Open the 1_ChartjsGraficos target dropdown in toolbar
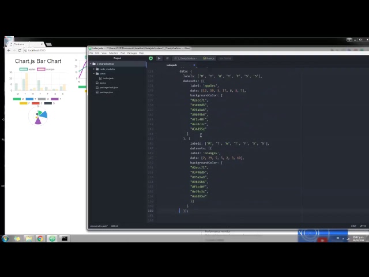This screenshot has width=369, height=277. point(186,58)
